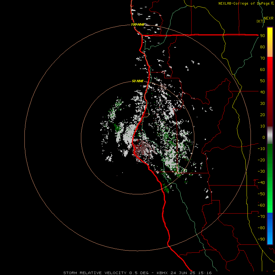275x275 pixels.
Task: Click the -50 value on velocity scale
Action: [x=261, y=194]
